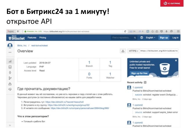Click the repository avatar icon in sidebar
This screenshot has height=139, width=185.
click(10, 46)
